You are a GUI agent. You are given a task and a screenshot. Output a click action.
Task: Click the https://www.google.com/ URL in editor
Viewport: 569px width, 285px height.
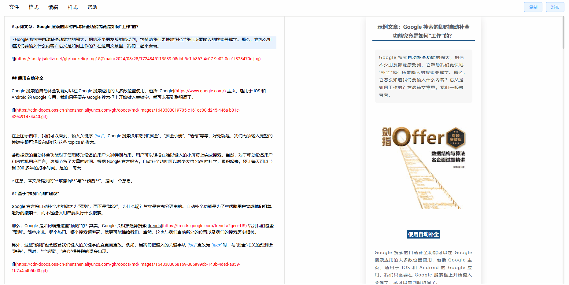[200, 91]
